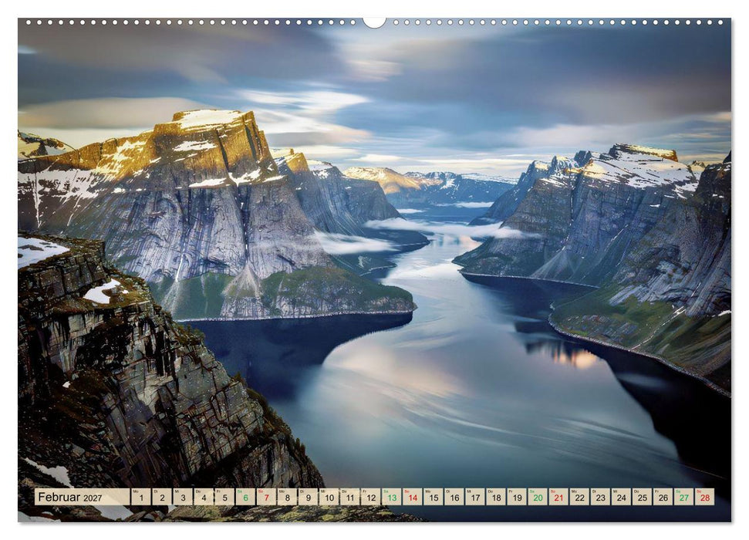
Task: Select green Saturday day 6
Action: (245, 497)
